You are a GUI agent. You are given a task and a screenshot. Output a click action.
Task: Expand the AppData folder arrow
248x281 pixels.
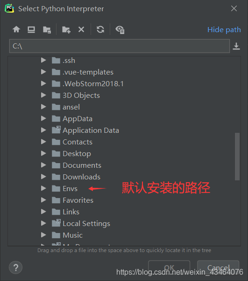pyautogui.click(x=43, y=118)
